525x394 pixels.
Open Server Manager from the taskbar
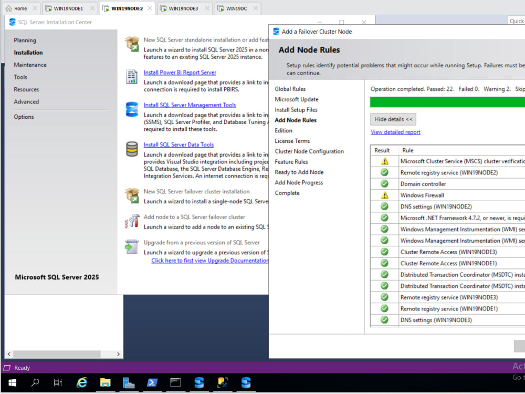(x=129, y=382)
